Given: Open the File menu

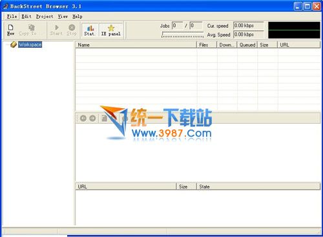Looking at the screenshot, I should (12, 16).
